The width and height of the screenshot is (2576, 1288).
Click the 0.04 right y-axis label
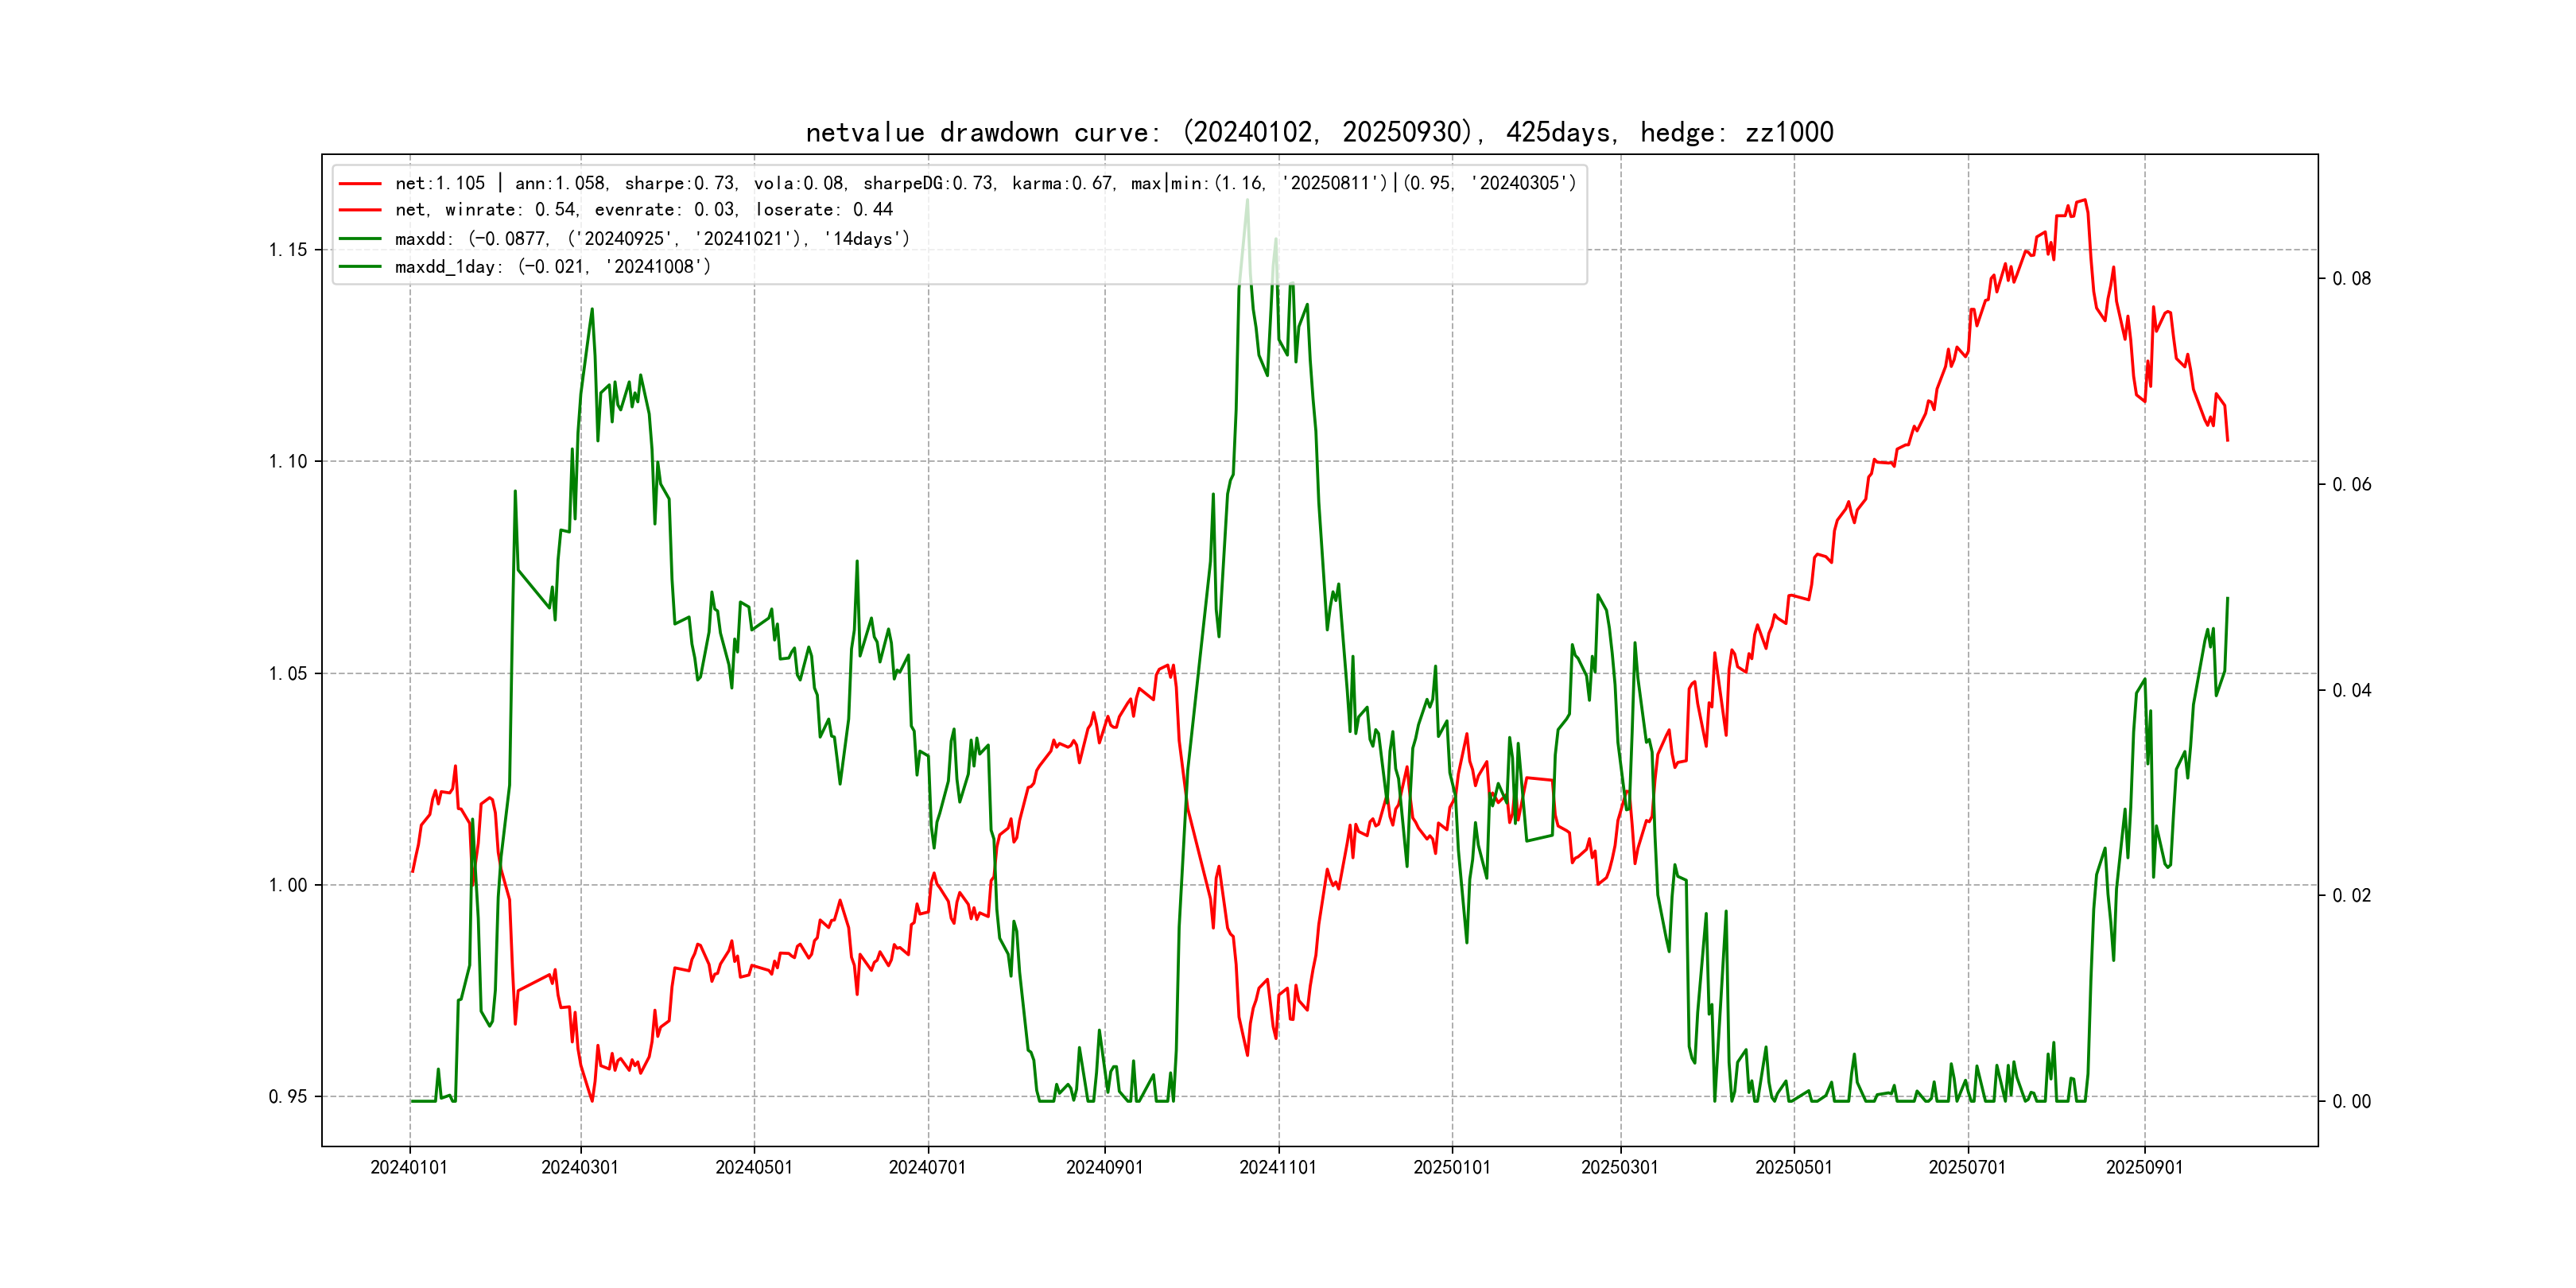tap(2351, 691)
